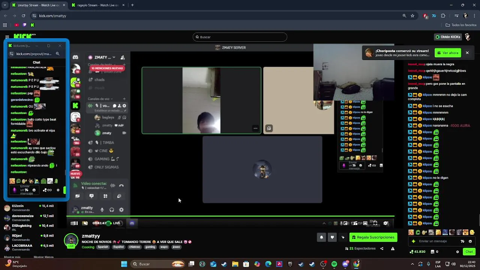Bookmark this page with the star icon
Screen dimensions: 480x270
click(412, 16)
